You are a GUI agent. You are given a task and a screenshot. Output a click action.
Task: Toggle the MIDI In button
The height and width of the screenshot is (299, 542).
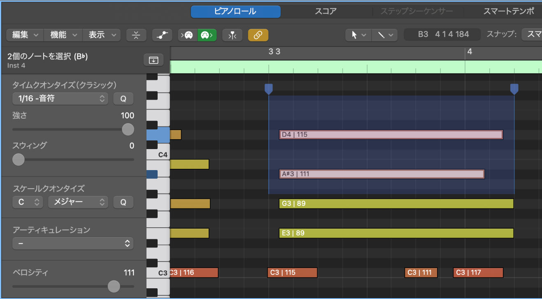[188, 35]
